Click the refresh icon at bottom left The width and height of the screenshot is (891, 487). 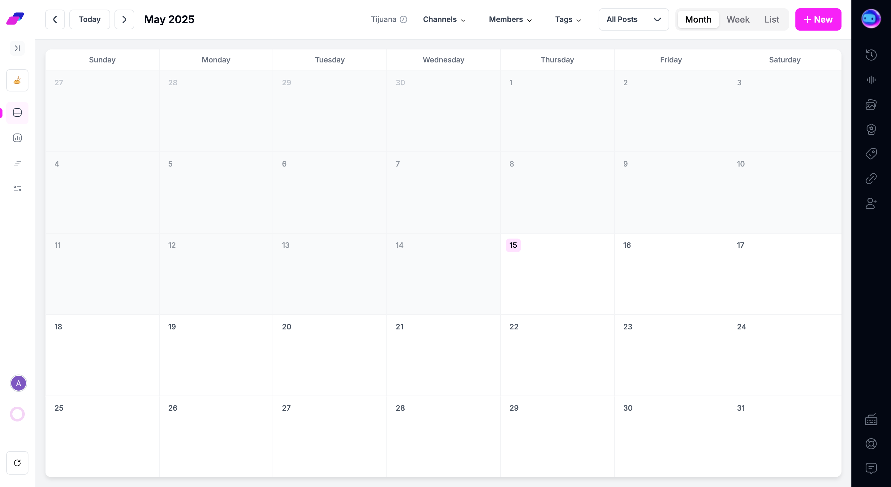[17, 463]
